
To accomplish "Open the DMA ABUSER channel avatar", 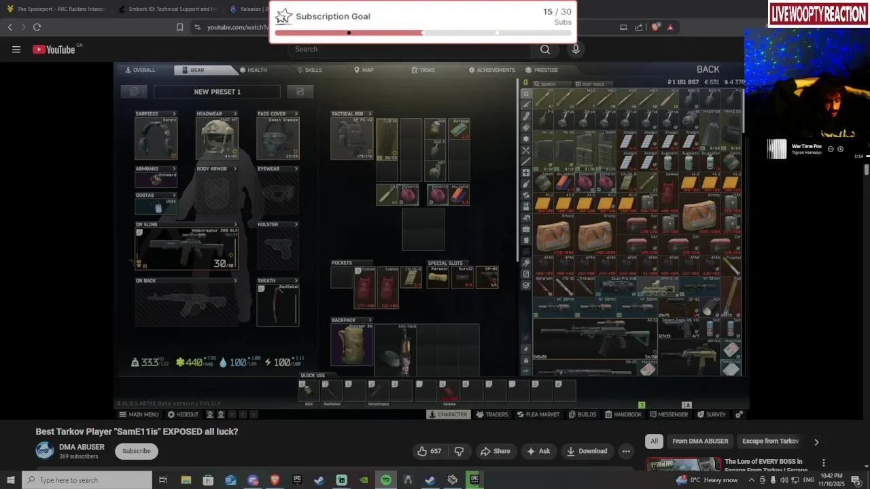I will [x=45, y=451].
